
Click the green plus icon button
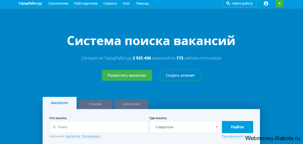280,4
